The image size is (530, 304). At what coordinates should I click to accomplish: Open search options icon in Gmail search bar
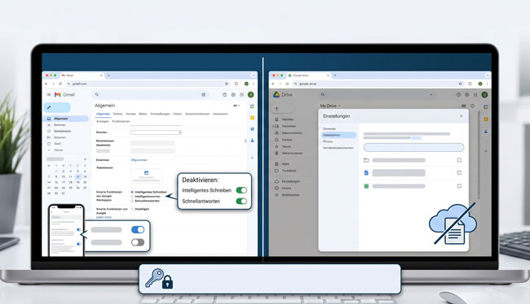point(204,95)
